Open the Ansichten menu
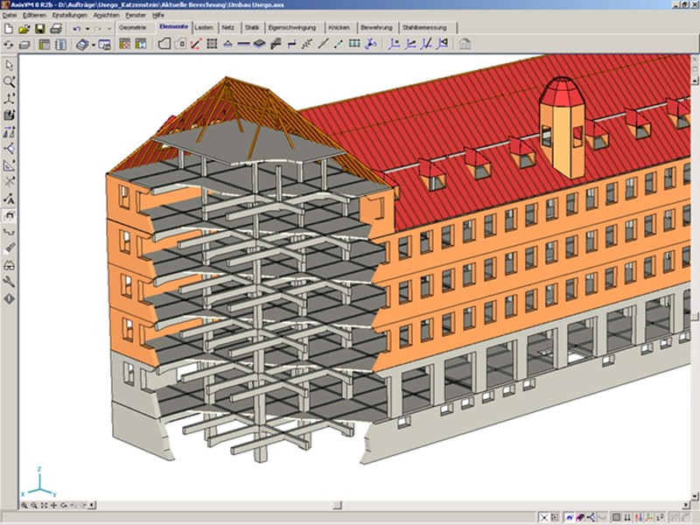The image size is (700, 525). coord(105,16)
